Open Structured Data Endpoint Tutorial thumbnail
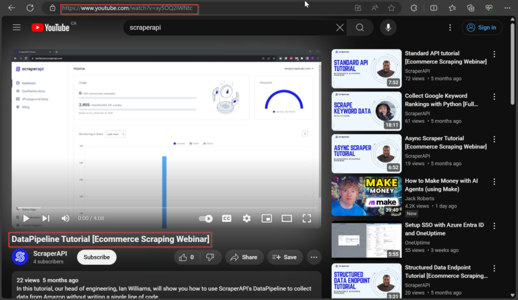Image resolution: width=518 pixels, height=300 pixels. [366, 281]
